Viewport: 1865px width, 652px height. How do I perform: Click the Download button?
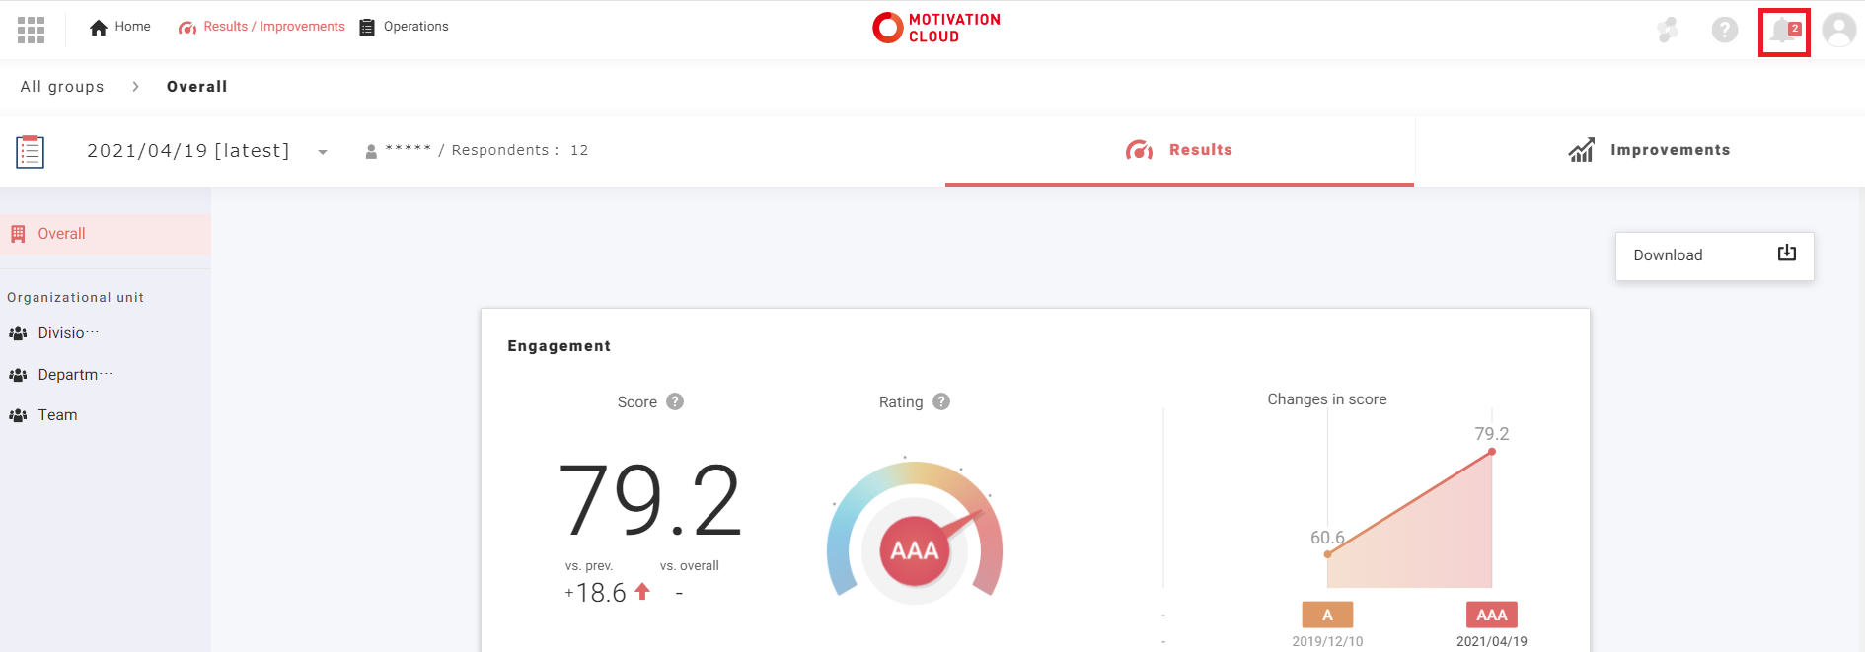click(x=1714, y=255)
